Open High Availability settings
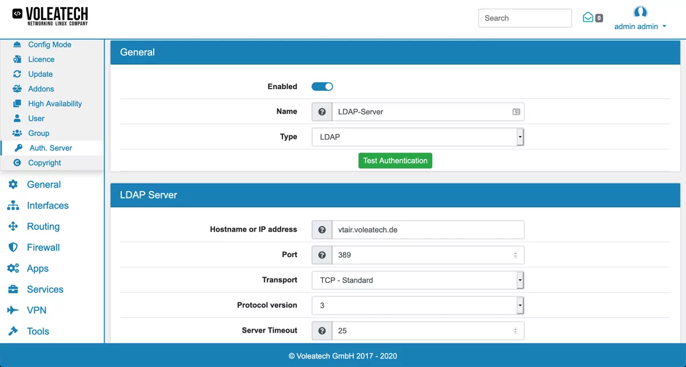 point(54,103)
